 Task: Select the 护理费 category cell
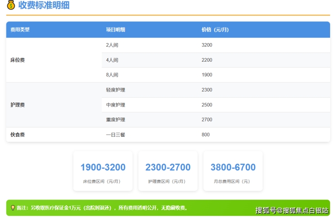[x=17, y=105]
